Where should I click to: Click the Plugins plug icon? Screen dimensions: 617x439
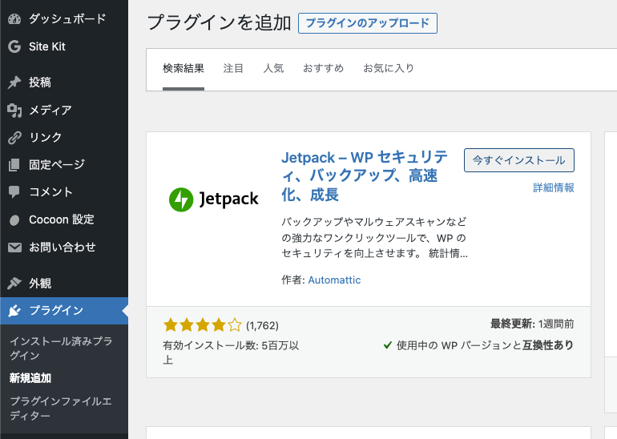(x=14, y=311)
